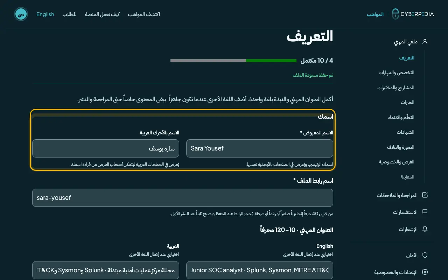
Task: Click the التعريف page heading
Action: (x=310, y=36)
